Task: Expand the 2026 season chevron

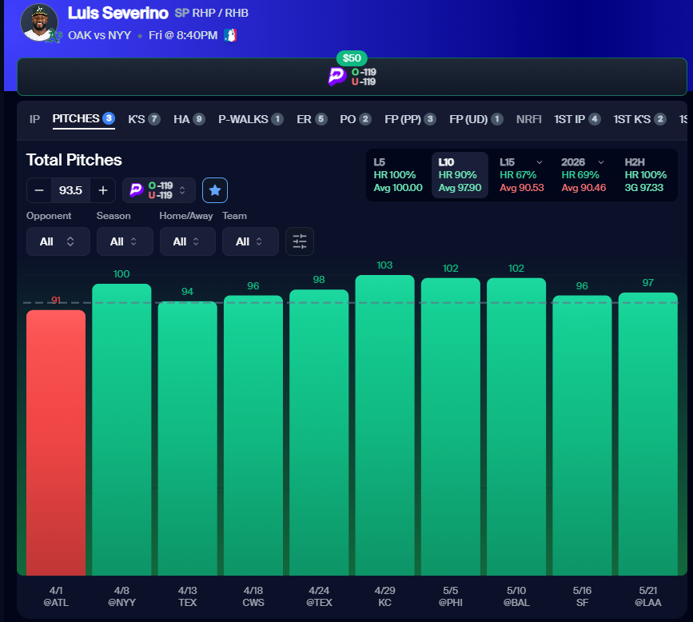Action: tap(601, 162)
